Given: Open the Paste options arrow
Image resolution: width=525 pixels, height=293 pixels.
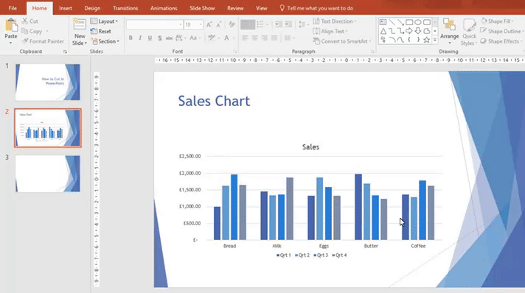Looking at the screenshot, I should point(11,43).
